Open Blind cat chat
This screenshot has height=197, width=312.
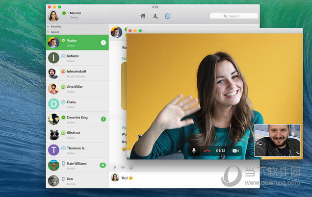tap(78, 135)
